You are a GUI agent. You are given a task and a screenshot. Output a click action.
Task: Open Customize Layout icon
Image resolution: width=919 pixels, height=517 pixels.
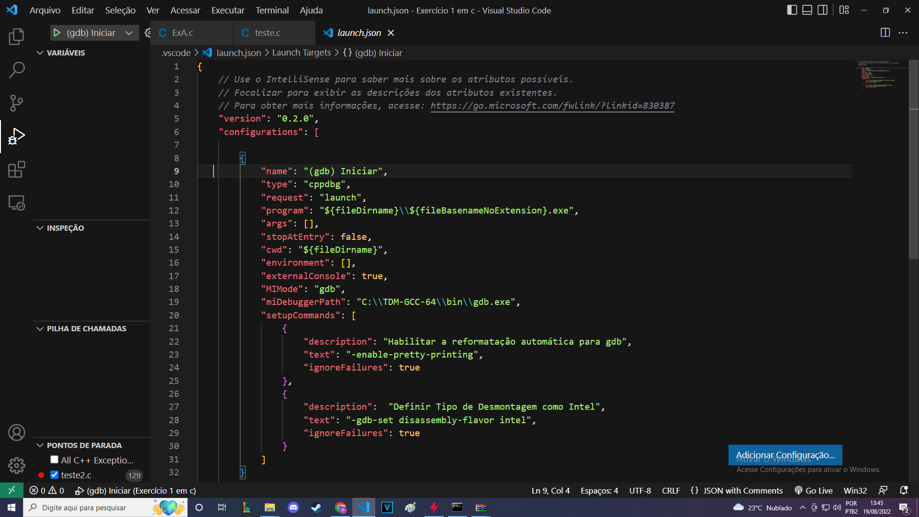pos(844,10)
